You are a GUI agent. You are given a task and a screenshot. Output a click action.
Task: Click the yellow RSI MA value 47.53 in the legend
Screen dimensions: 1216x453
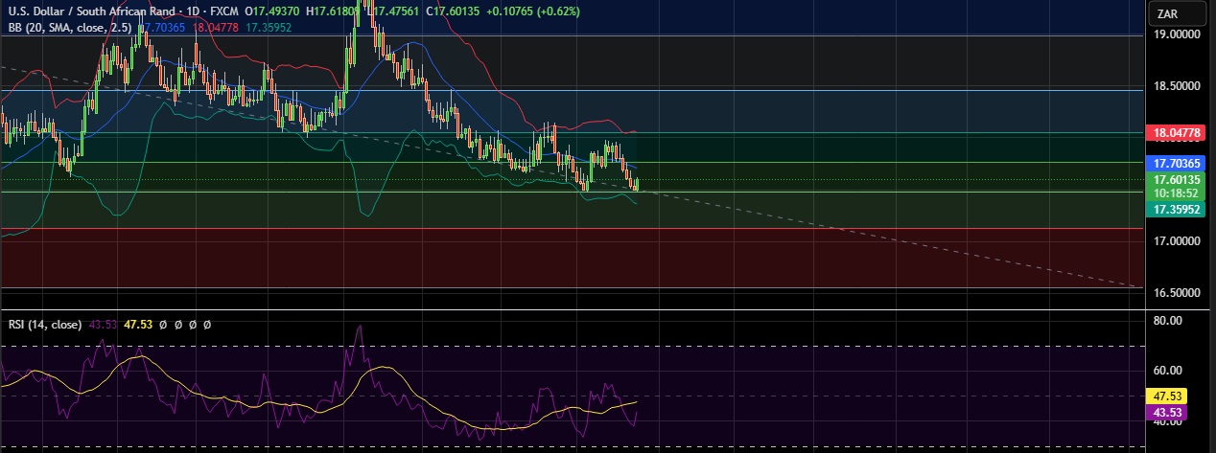click(x=139, y=325)
